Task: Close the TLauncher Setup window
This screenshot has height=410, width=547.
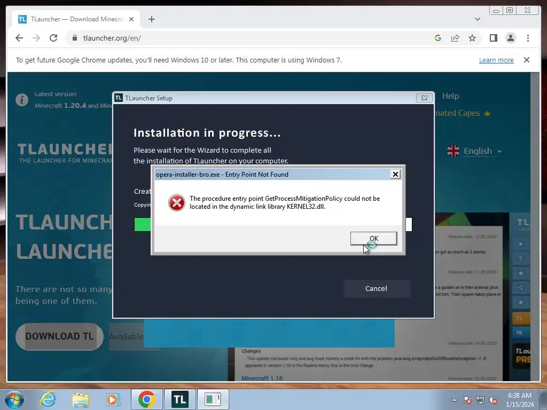Action: 424,98
